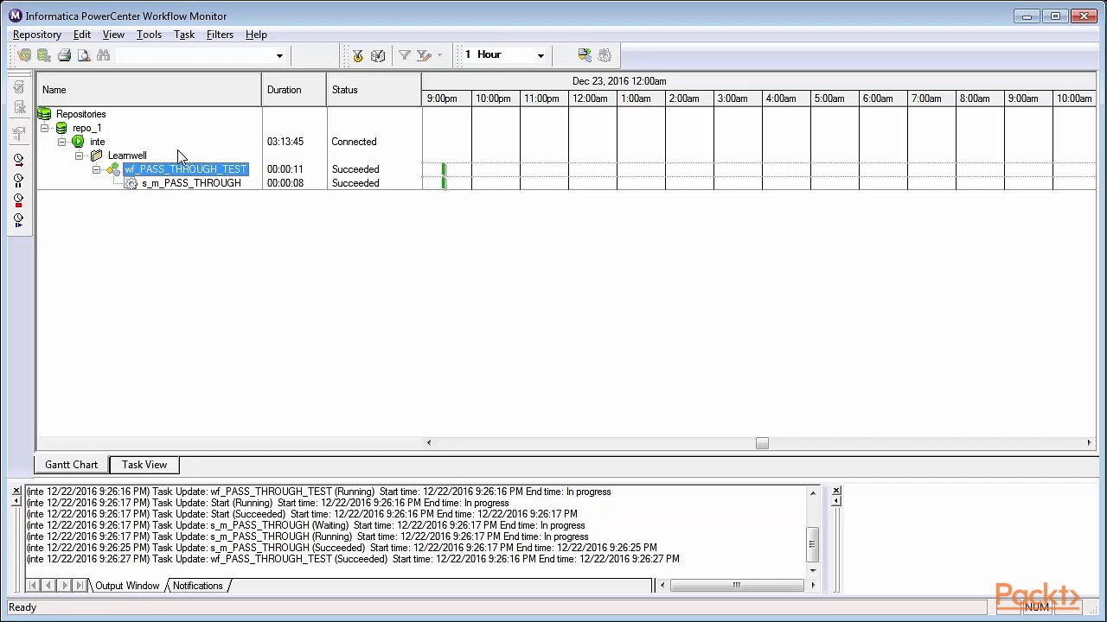The image size is (1107, 622).
Task: Collapse the wf_PASS_THROUGH_TEST node
Action: tap(96, 169)
